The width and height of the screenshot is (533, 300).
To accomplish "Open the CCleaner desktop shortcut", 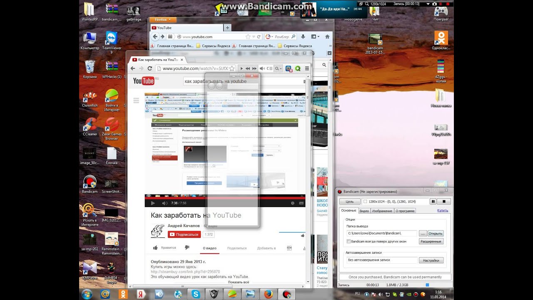I will coord(90,127).
